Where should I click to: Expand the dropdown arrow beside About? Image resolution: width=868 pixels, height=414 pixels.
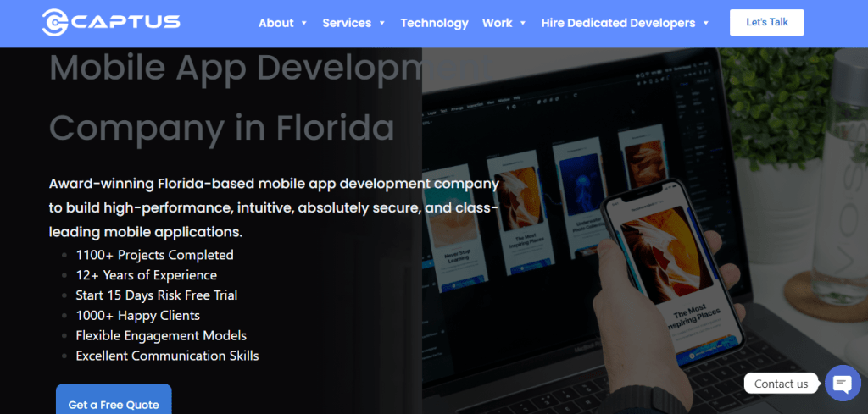click(304, 24)
